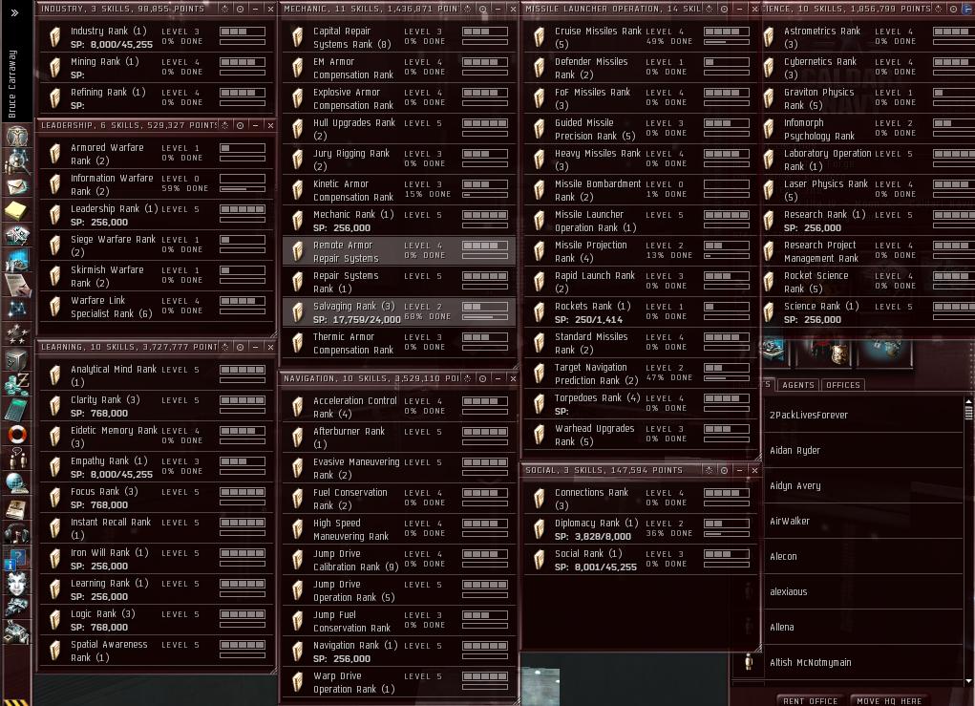Click the Rent Office button

(810, 700)
